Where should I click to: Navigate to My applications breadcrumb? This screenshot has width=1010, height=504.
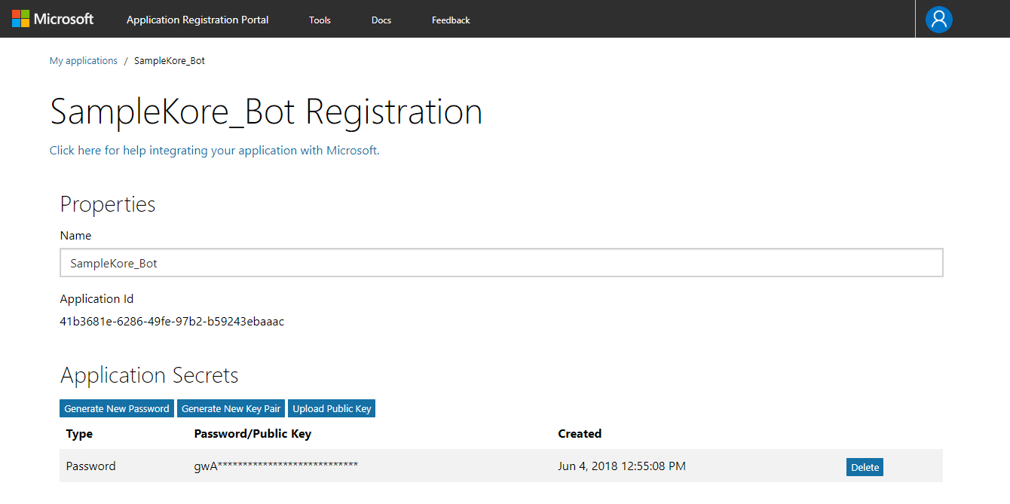[x=84, y=61]
